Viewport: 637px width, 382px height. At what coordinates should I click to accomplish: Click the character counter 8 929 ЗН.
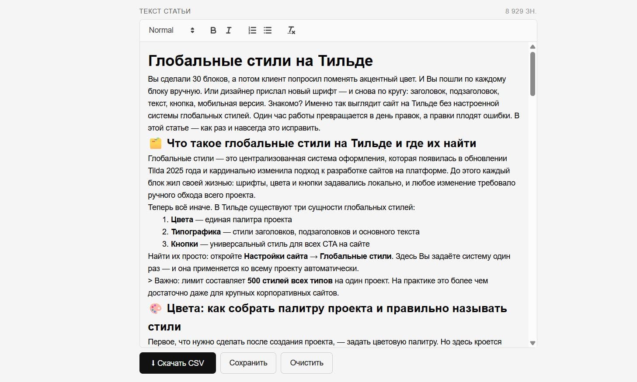point(521,11)
